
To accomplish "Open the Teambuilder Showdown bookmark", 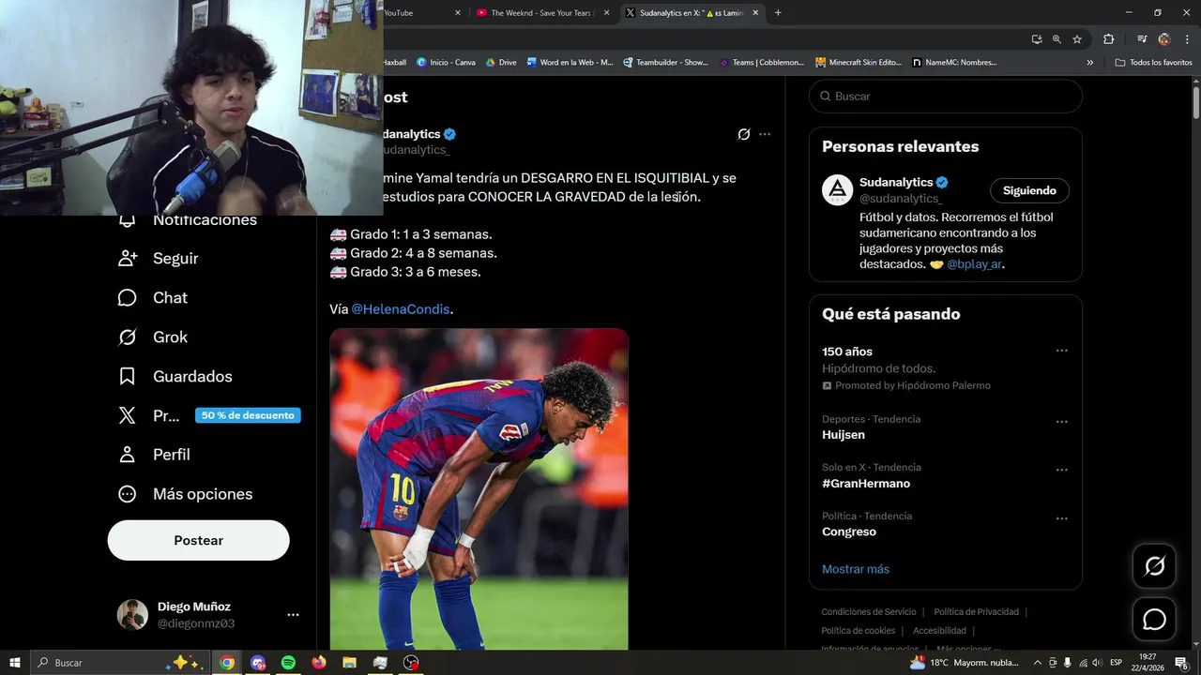I will 665,63.
